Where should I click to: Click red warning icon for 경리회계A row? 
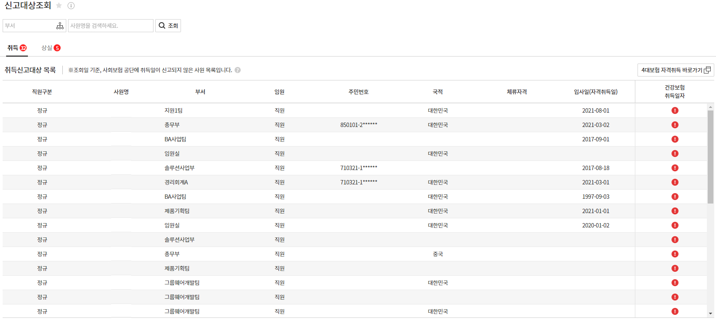pos(675,182)
